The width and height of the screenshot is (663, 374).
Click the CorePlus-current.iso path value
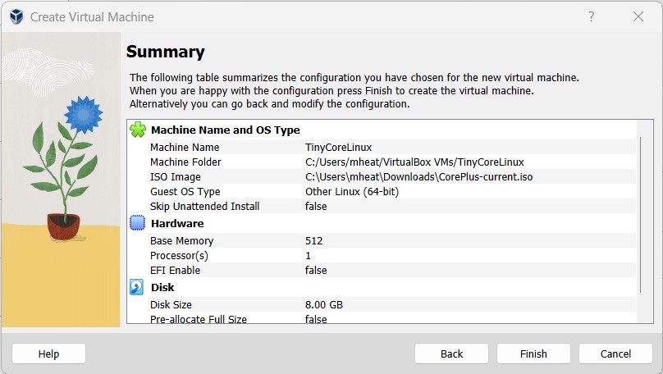coord(419,177)
